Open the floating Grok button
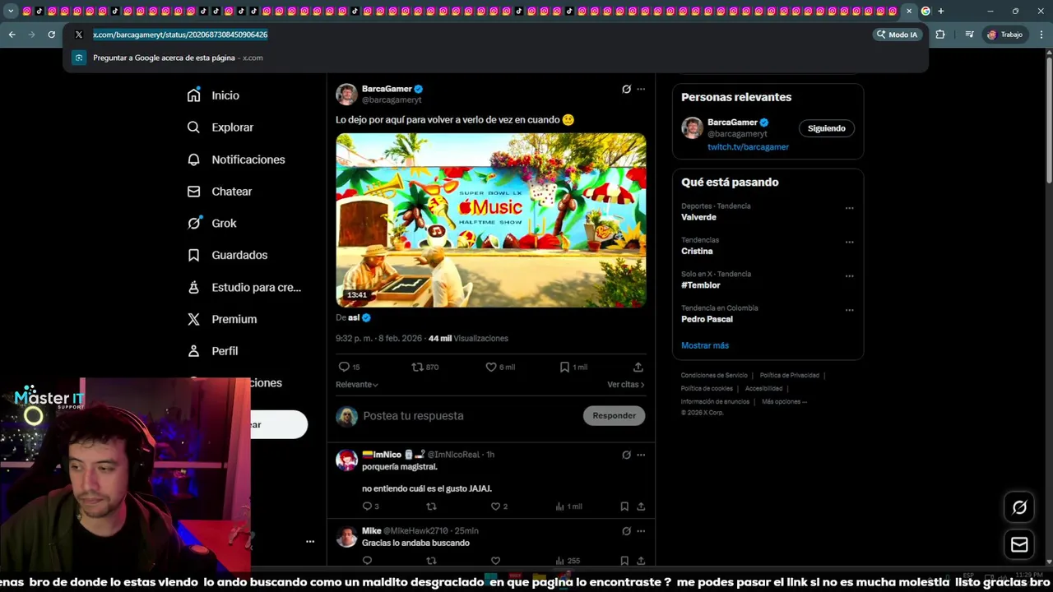Image resolution: width=1053 pixels, height=592 pixels. [1019, 507]
